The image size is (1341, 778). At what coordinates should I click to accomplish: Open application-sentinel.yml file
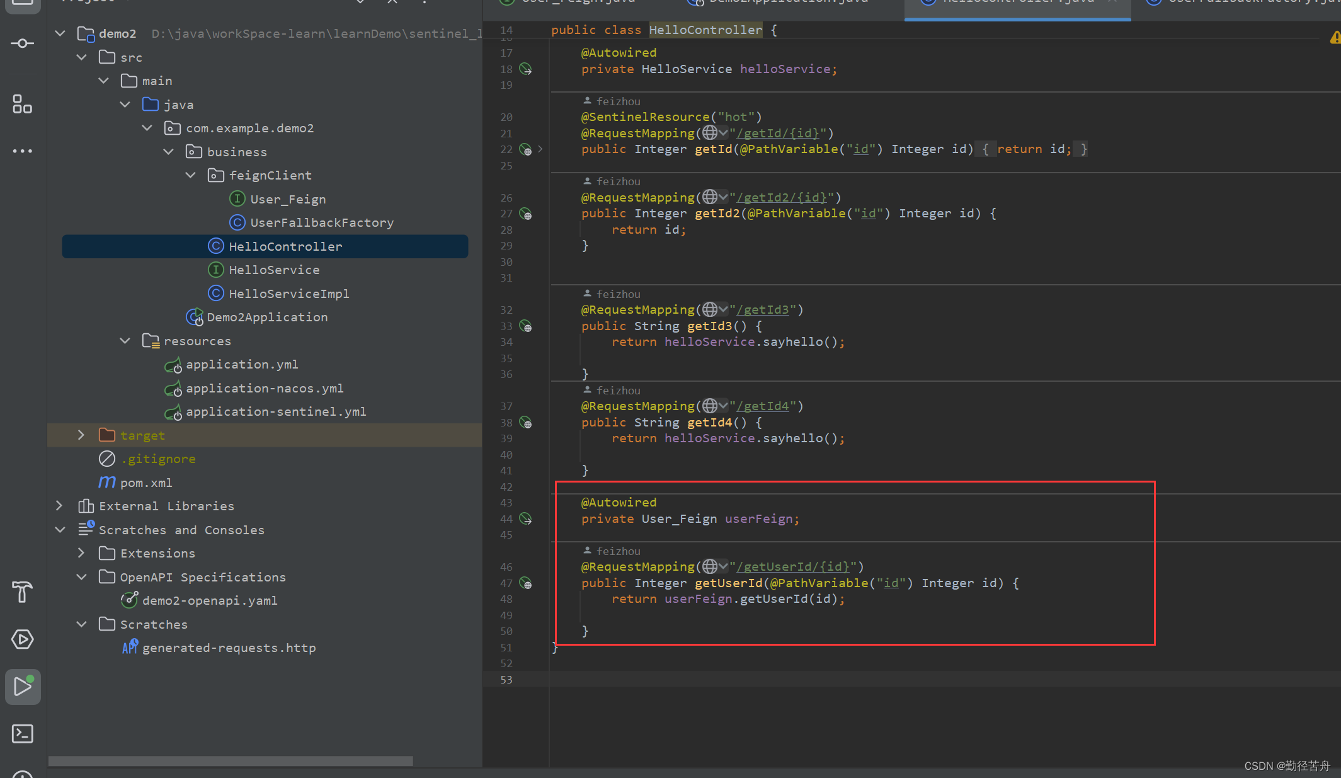pos(275,412)
